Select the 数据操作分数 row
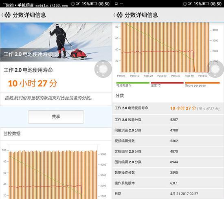The width and height of the screenshot is (224, 199). [x=168, y=173]
